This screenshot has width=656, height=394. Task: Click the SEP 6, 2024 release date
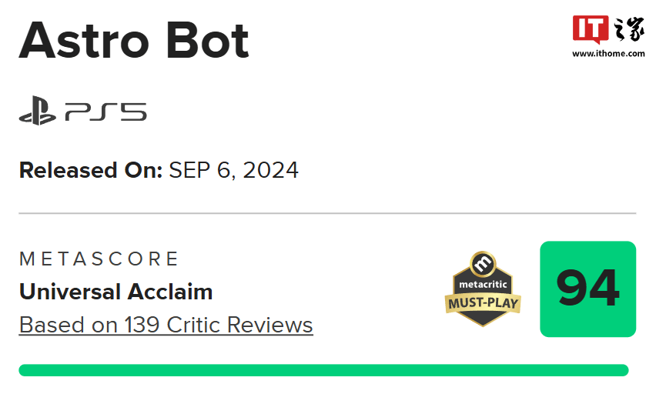pos(233,170)
